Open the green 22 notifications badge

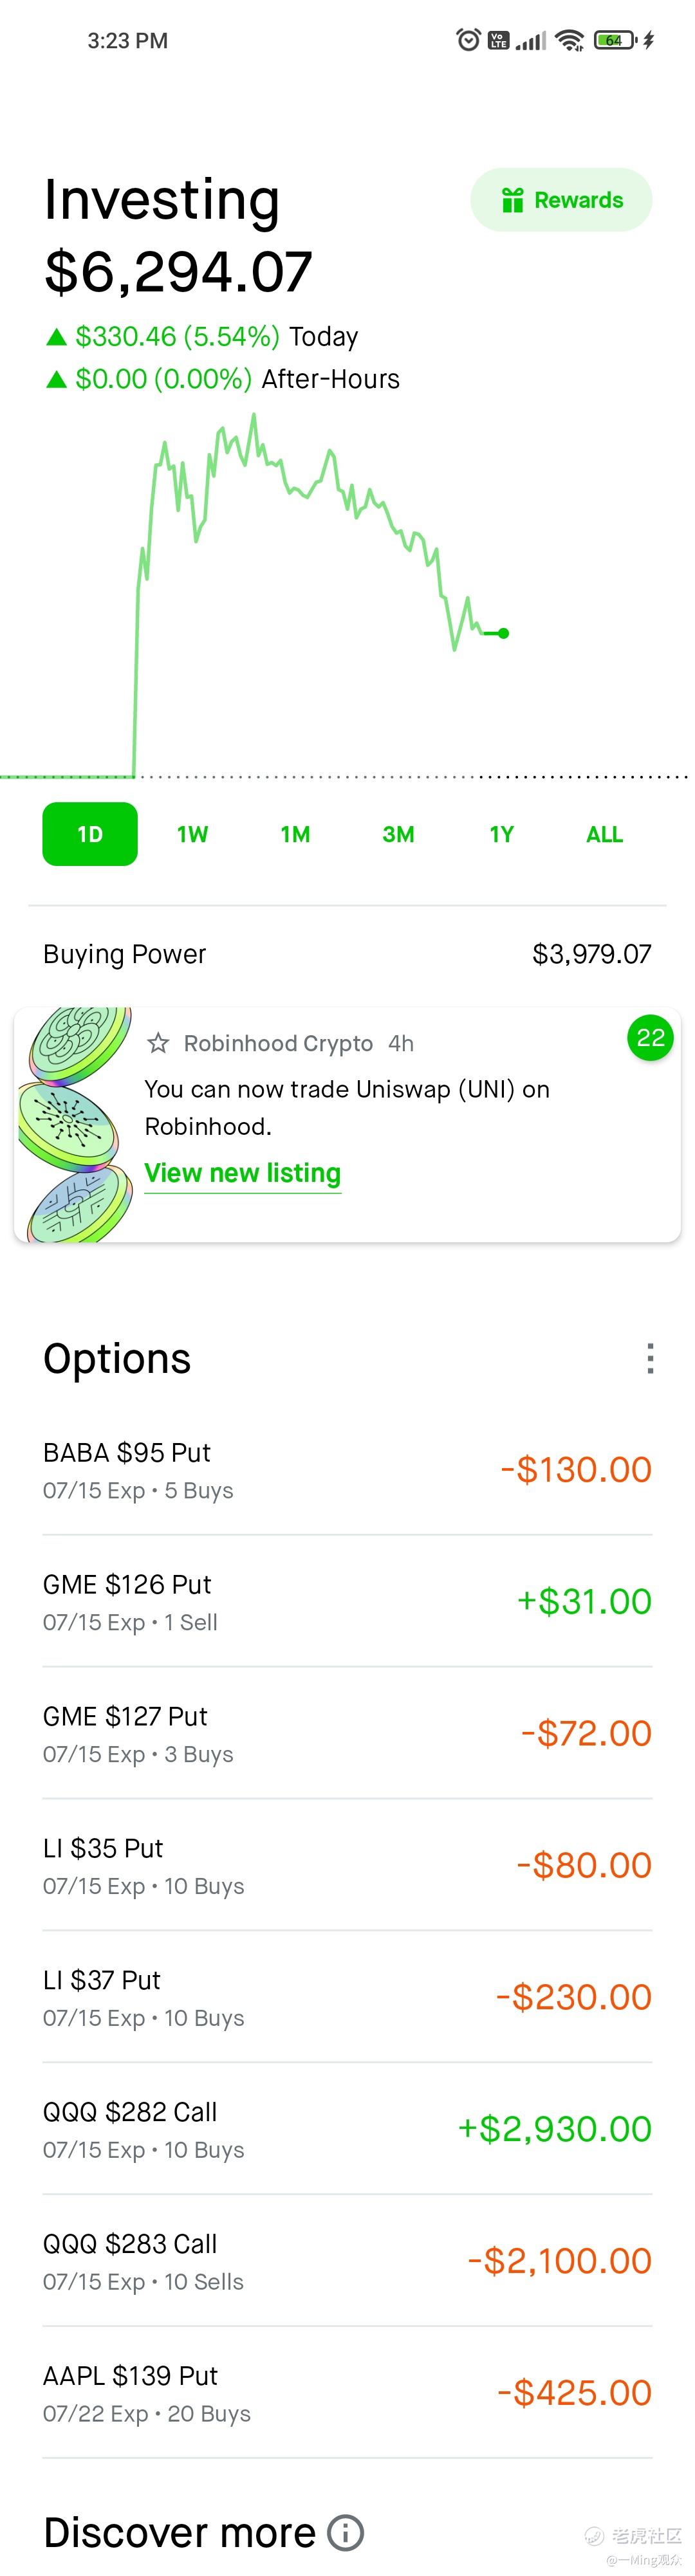tap(650, 1038)
